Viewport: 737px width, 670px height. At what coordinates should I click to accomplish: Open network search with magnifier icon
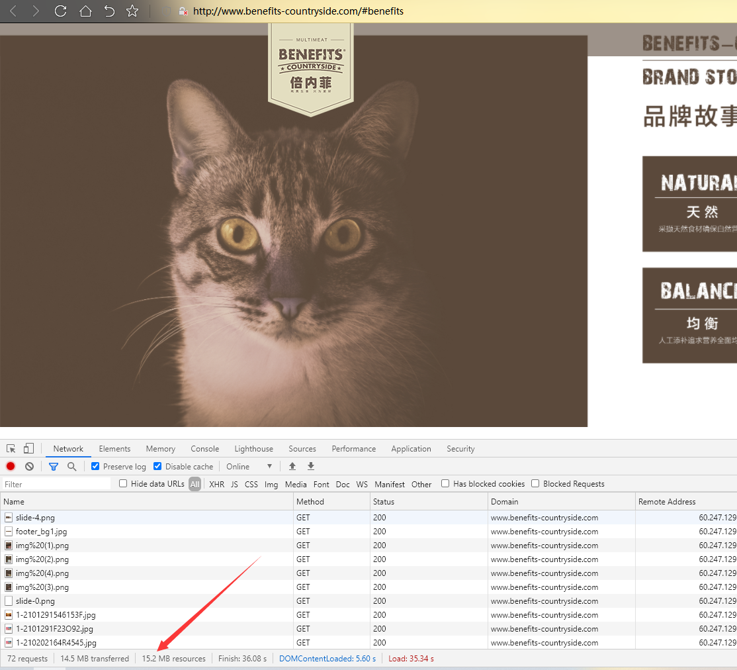(x=71, y=466)
